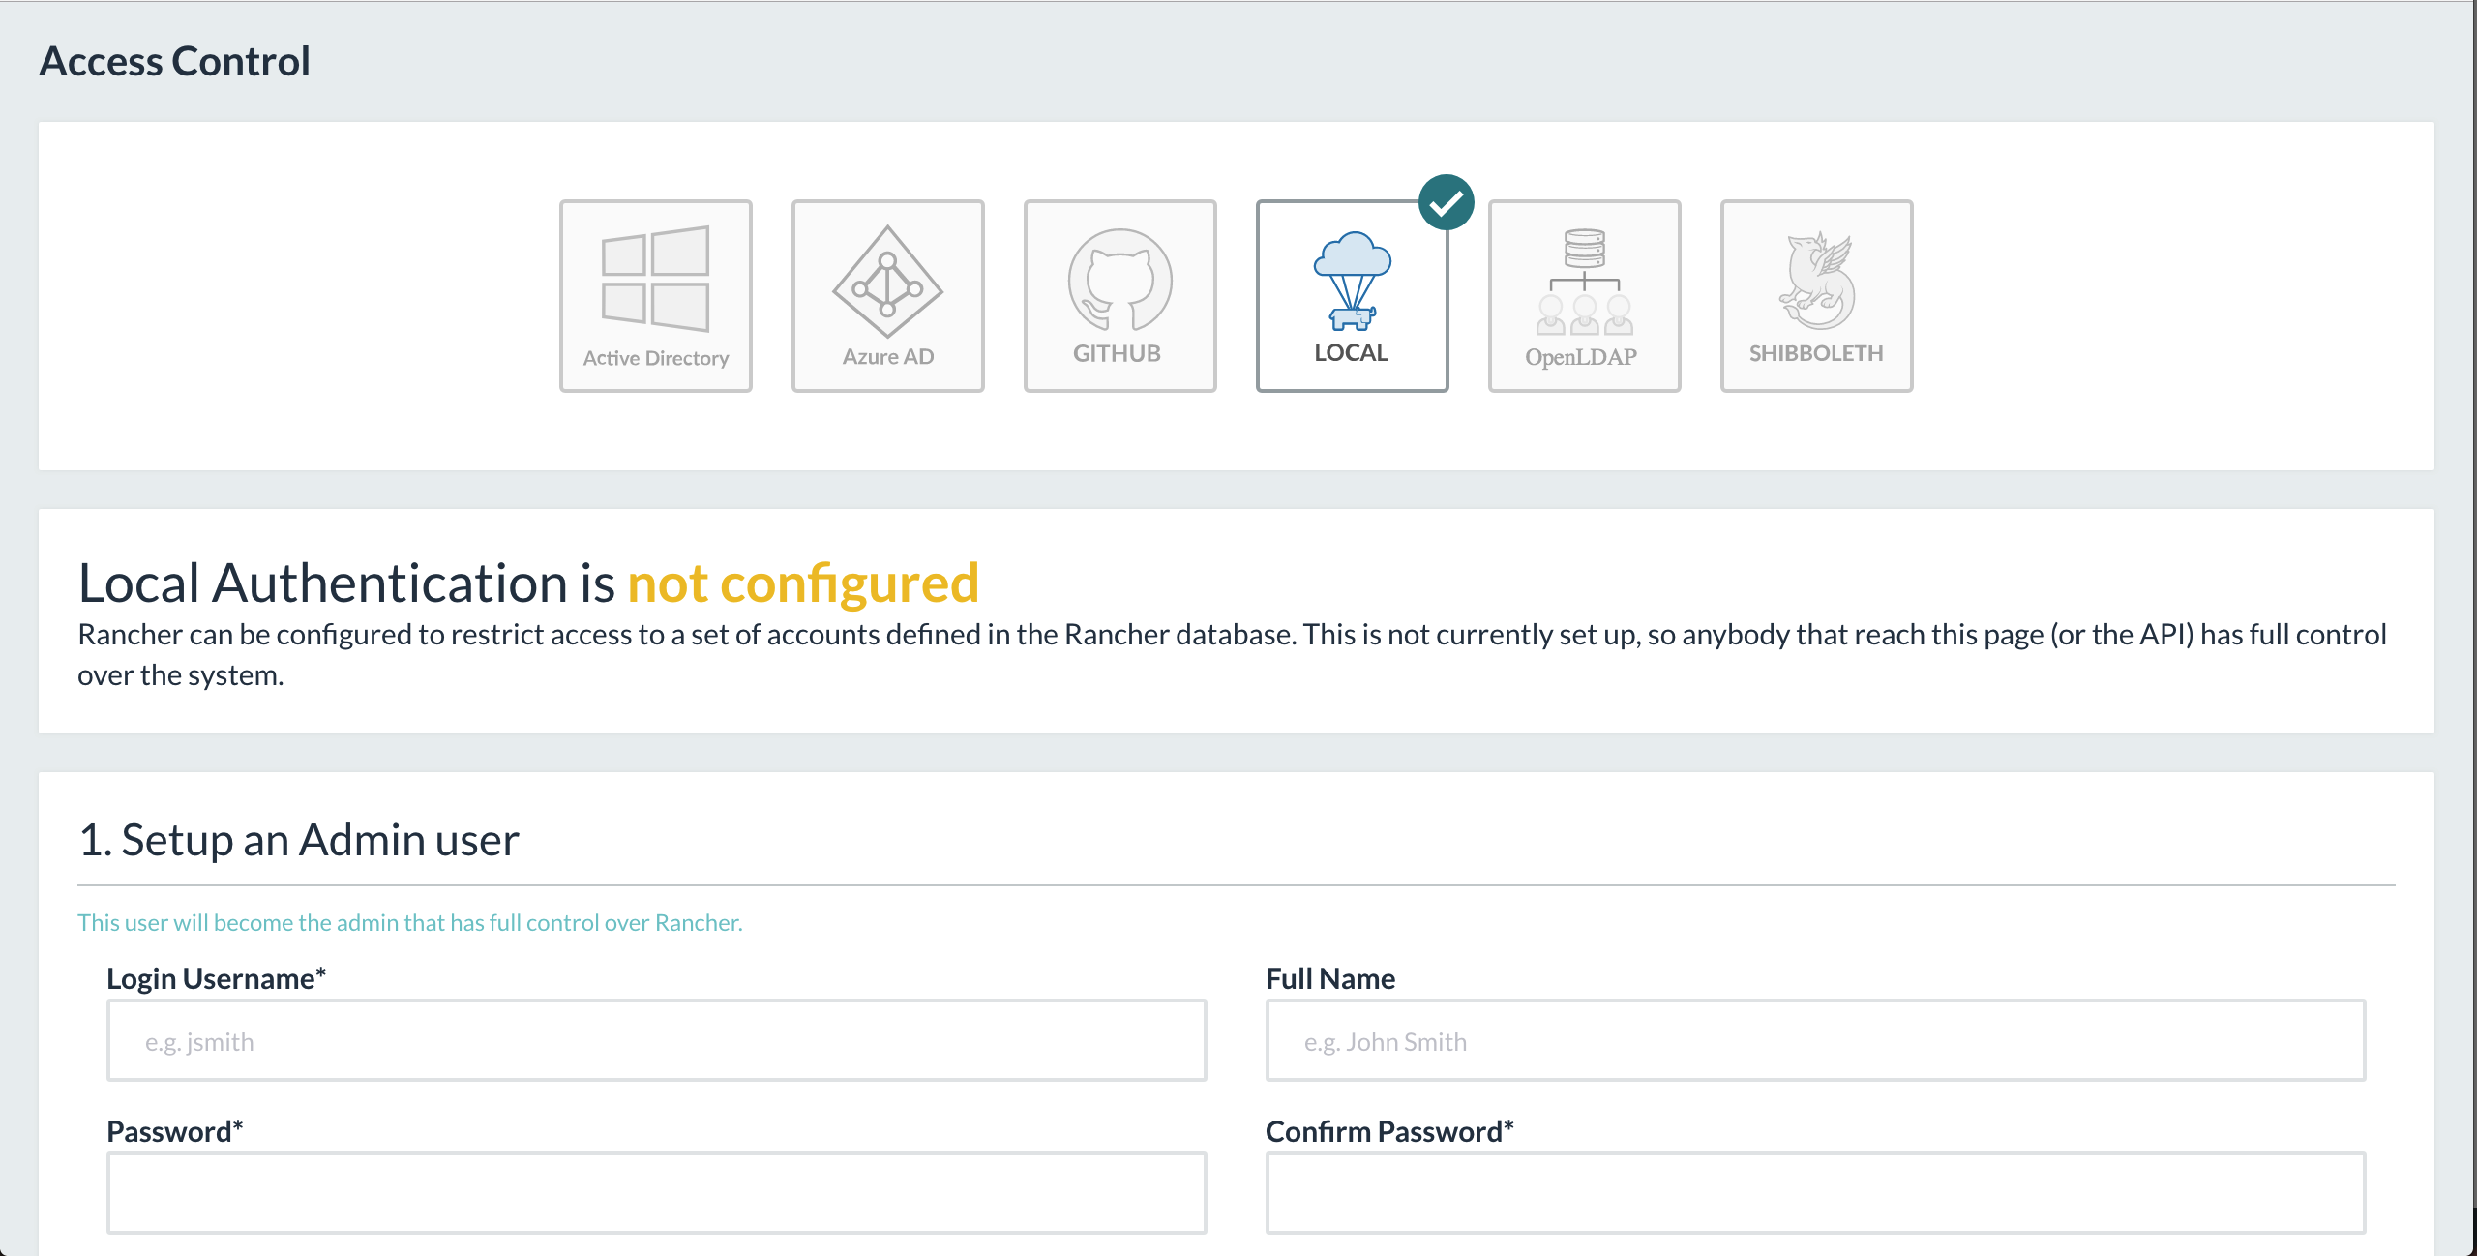
Task: Click the Confirm Password input box
Action: [x=1816, y=1193]
